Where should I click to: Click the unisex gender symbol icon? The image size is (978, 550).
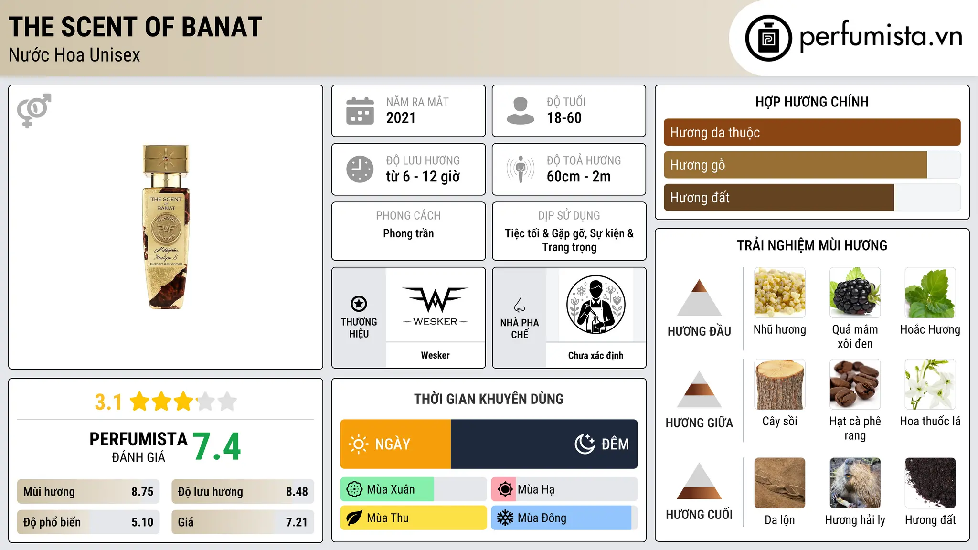click(34, 110)
